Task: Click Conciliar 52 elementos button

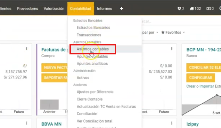Action: tap(204, 68)
